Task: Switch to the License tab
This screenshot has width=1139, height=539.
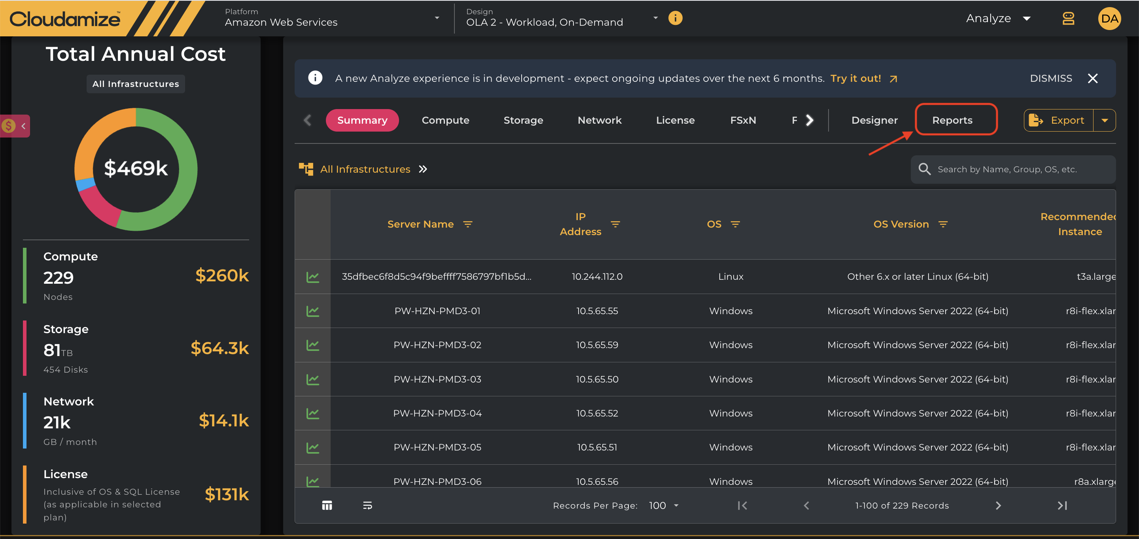Action: [x=675, y=121]
